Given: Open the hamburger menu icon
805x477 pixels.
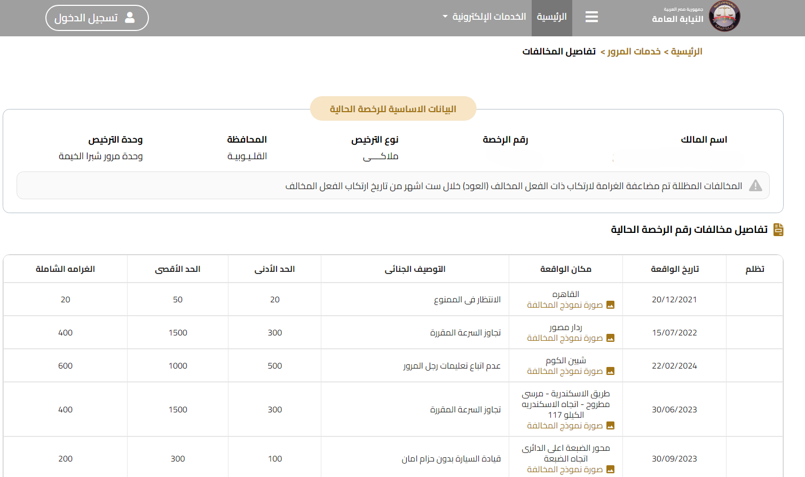Looking at the screenshot, I should 591,17.
